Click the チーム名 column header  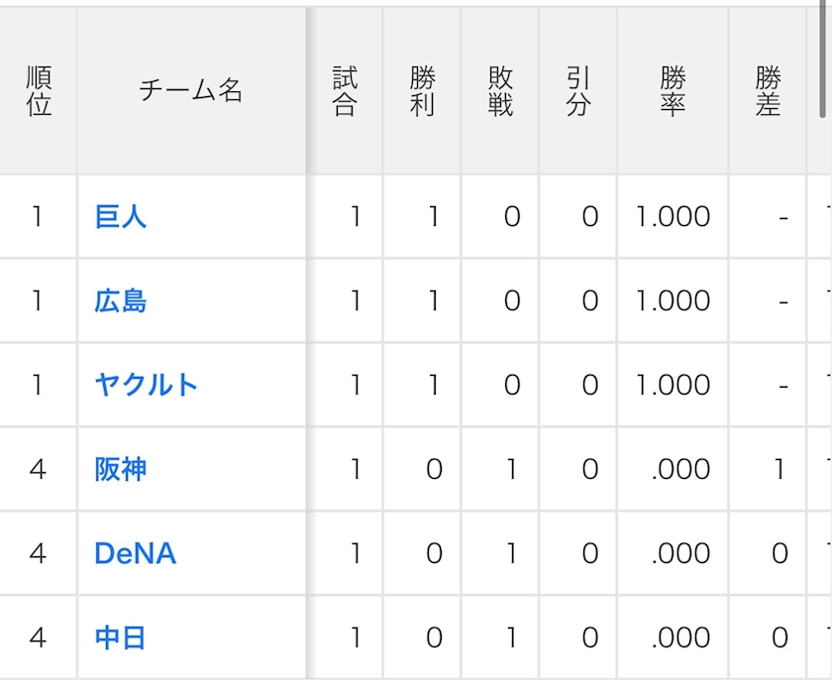(191, 91)
